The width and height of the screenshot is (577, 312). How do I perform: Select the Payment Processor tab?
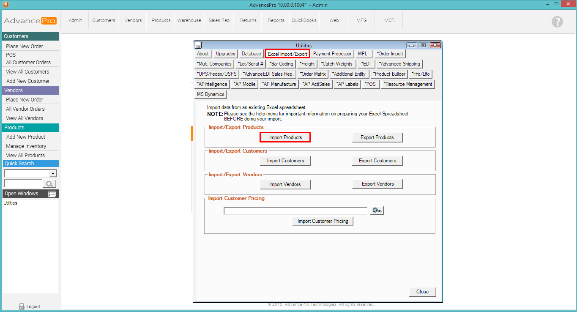pyautogui.click(x=332, y=54)
